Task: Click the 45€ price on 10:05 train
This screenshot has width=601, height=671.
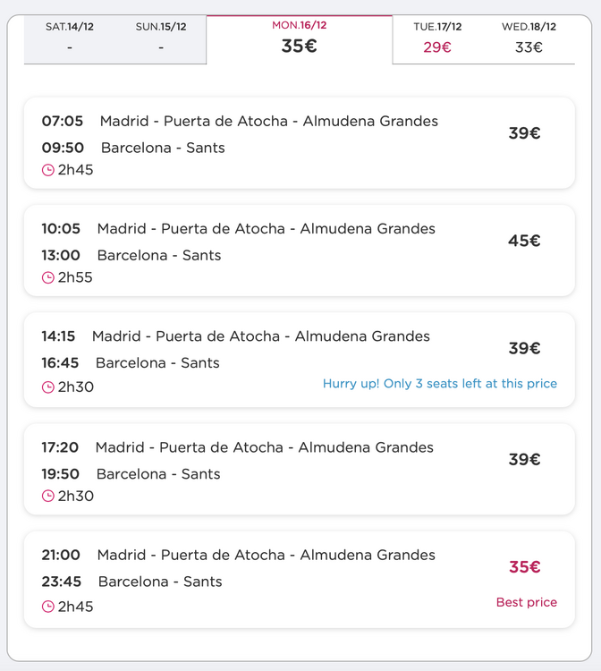Action: point(524,241)
